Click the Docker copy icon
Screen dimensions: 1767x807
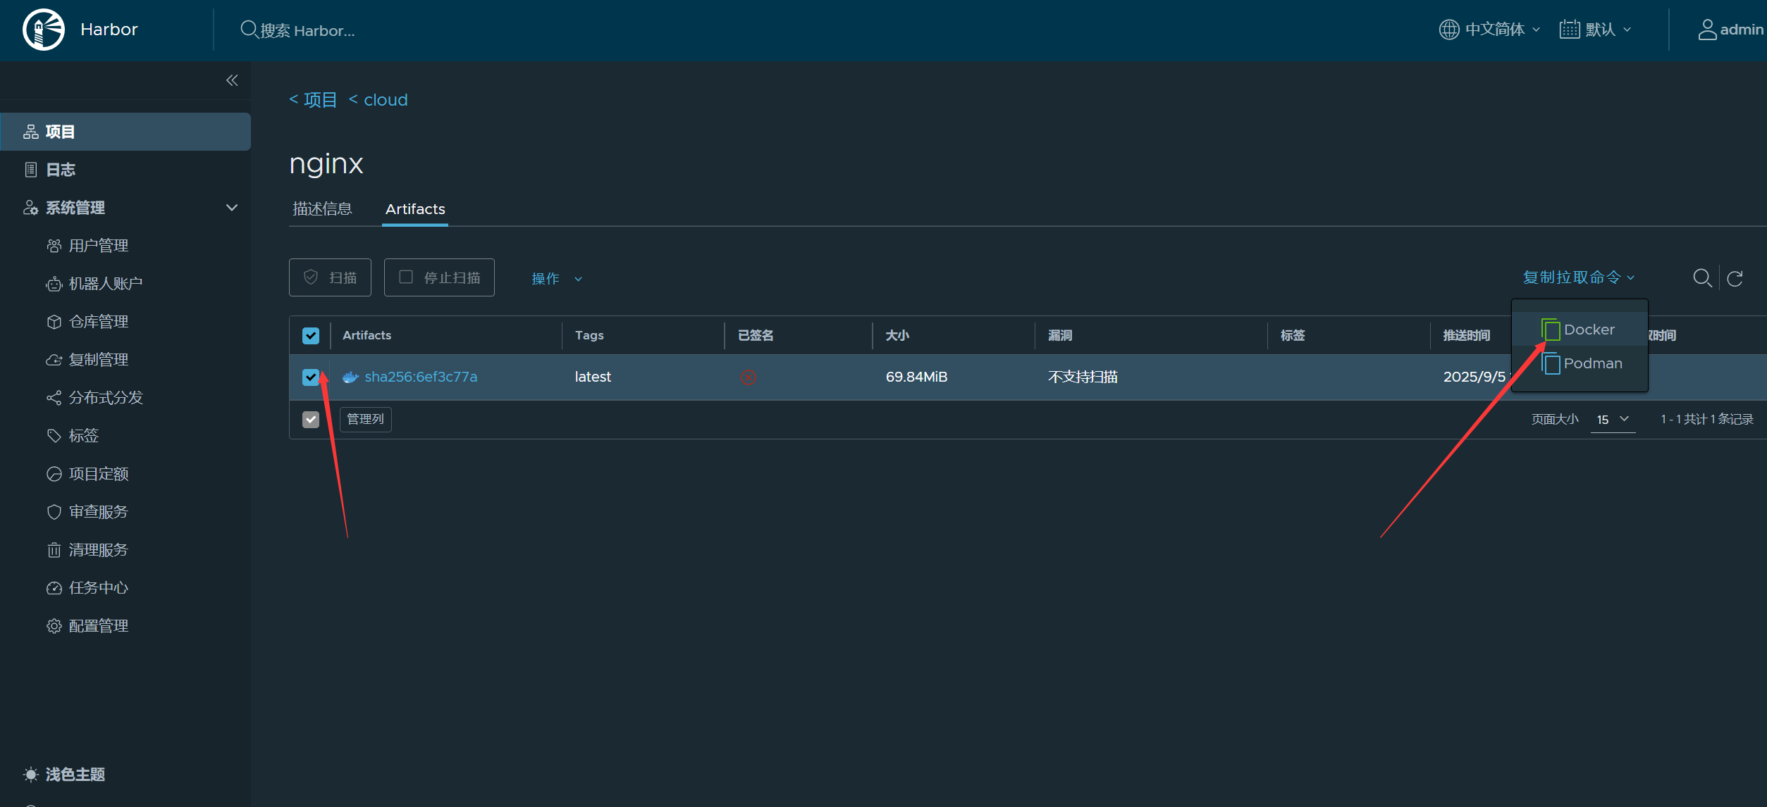click(1551, 329)
